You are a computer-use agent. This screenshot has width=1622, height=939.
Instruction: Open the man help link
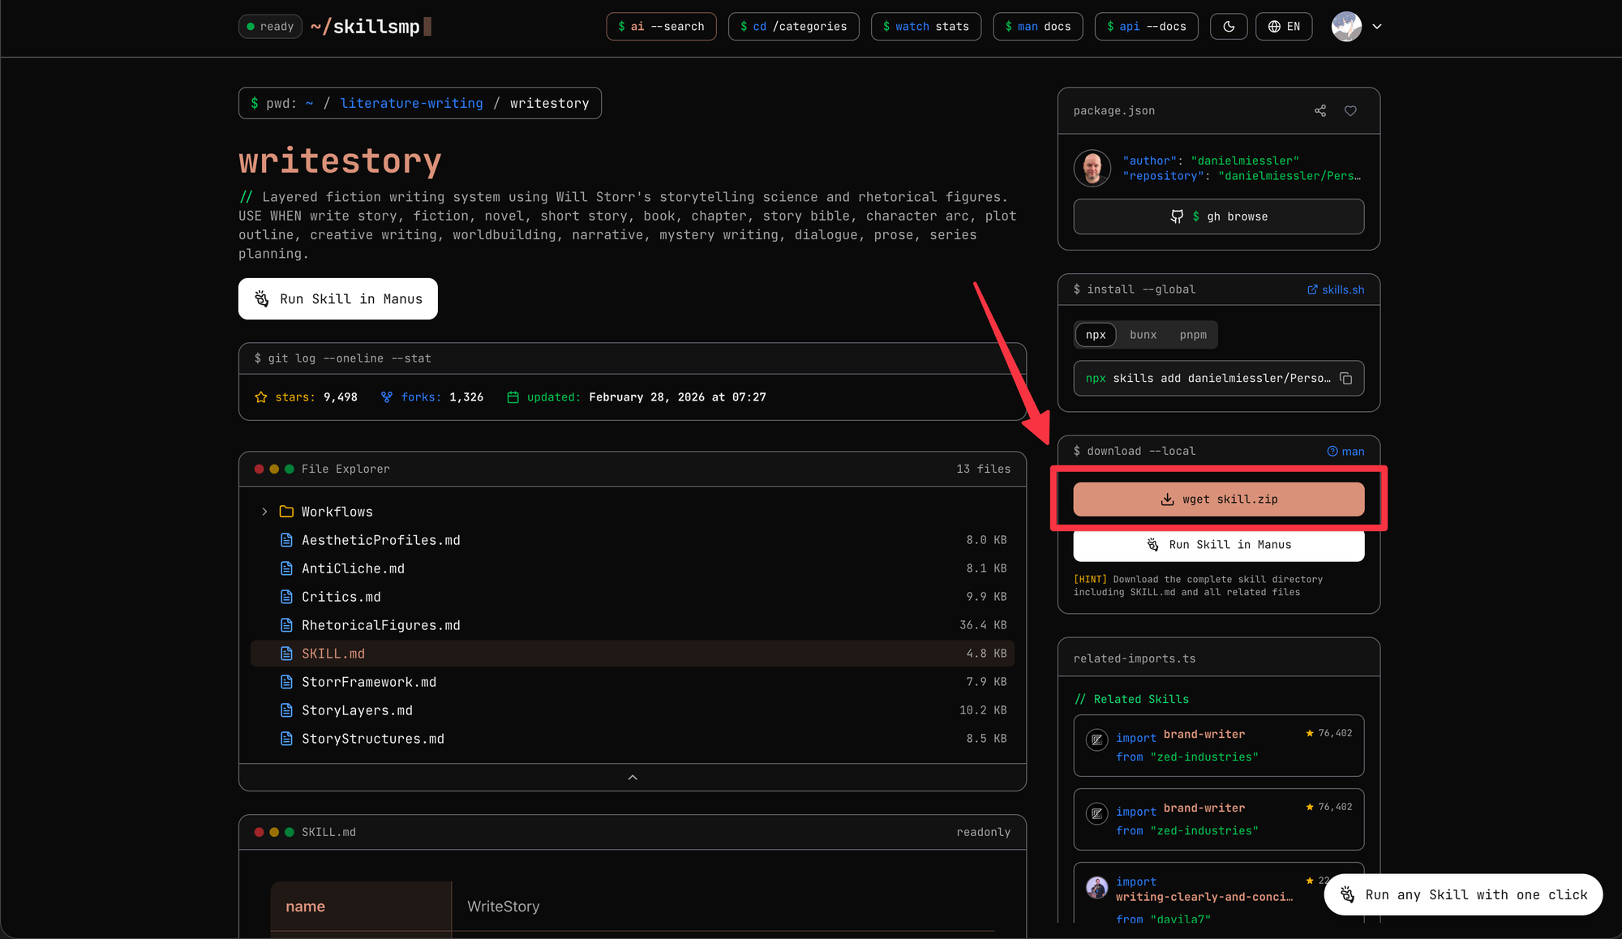(x=1345, y=452)
